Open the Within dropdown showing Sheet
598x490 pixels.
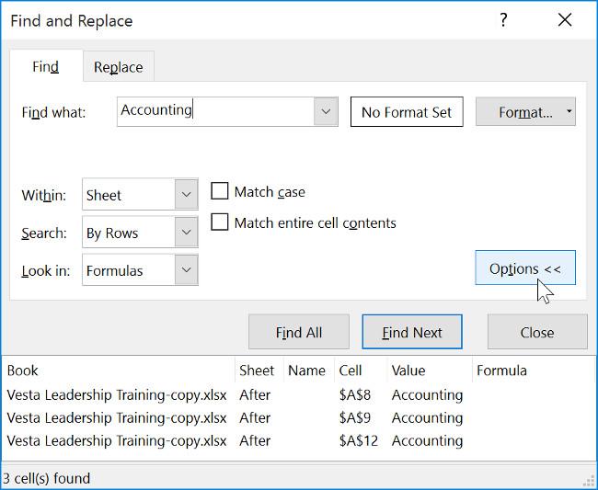point(140,195)
